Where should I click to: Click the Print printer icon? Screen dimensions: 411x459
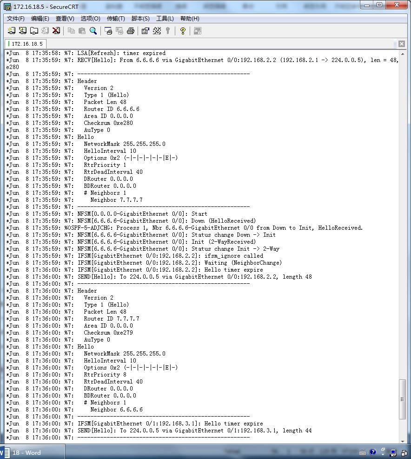(x=131, y=31)
